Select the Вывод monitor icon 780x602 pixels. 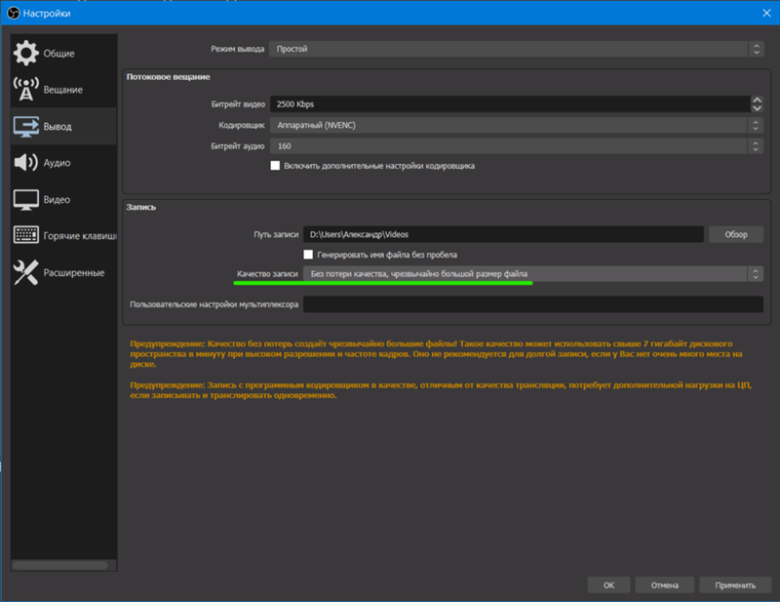click(x=26, y=126)
